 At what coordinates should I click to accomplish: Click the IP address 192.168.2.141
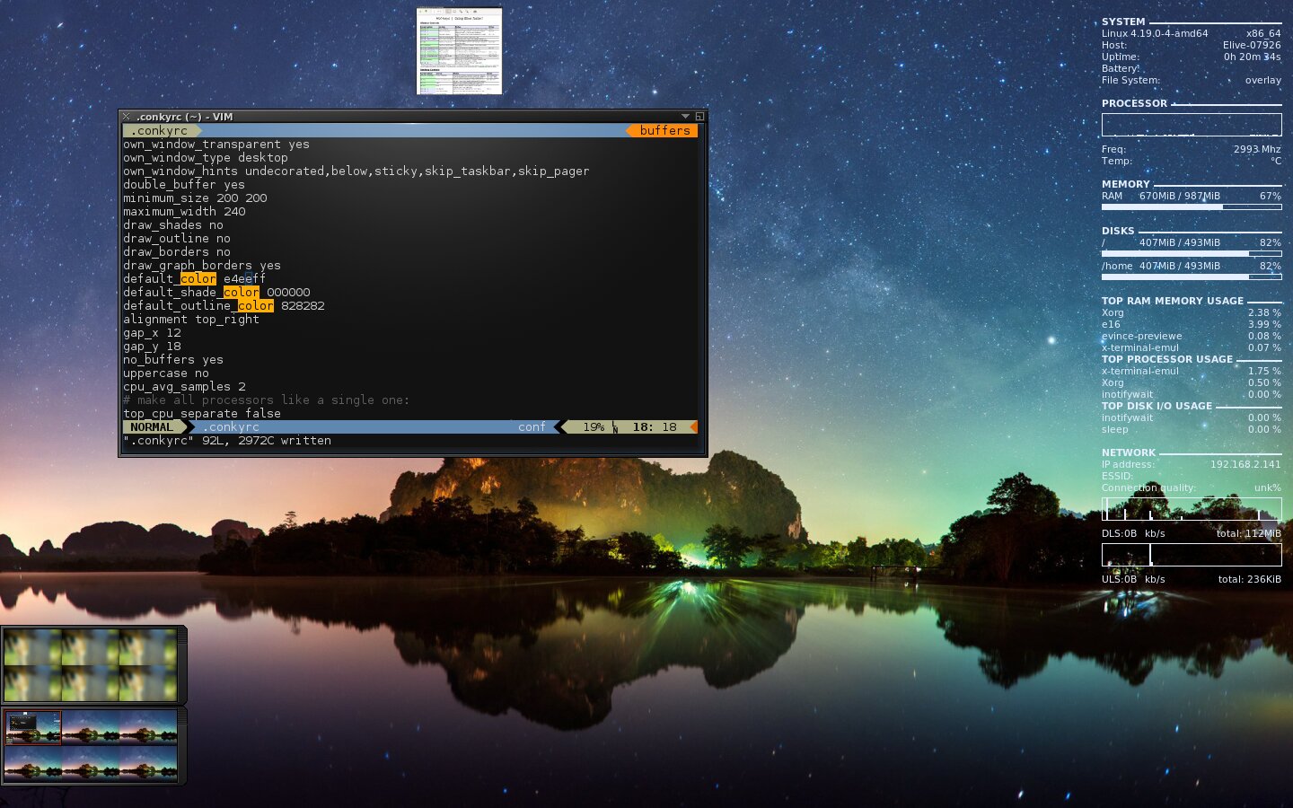point(1245,464)
